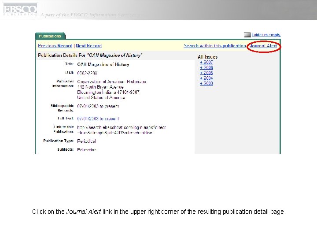Image resolution: width=317 pixels, height=238 pixels.
Task: Select the United States of America line
Action: 101,97
